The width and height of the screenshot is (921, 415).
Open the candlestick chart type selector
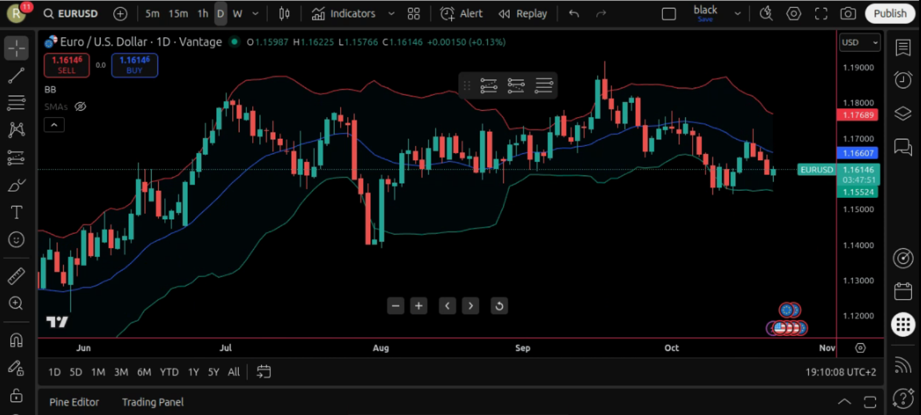(285, 14)
